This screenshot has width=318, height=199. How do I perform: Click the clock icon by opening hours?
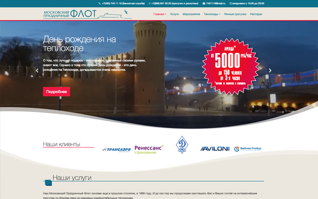pos(230,3)
